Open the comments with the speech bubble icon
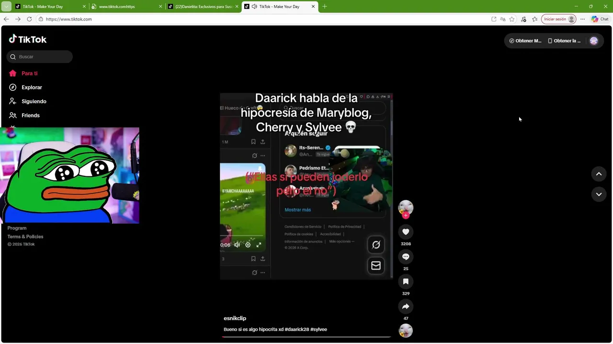 [x=406, y=257]
